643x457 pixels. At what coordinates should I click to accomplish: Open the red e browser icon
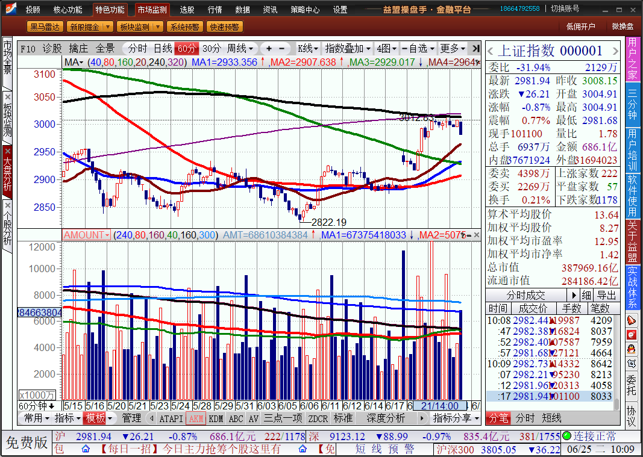632,334
